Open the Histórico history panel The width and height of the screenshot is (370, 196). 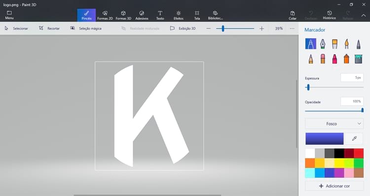[x=330, y=15]
